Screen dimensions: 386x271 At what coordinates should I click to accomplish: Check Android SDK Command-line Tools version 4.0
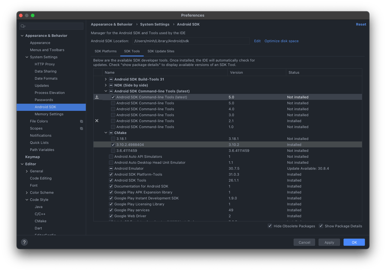coord(113,109)
